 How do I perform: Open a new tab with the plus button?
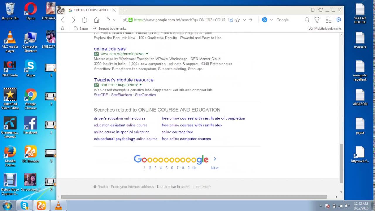[123, 10]
